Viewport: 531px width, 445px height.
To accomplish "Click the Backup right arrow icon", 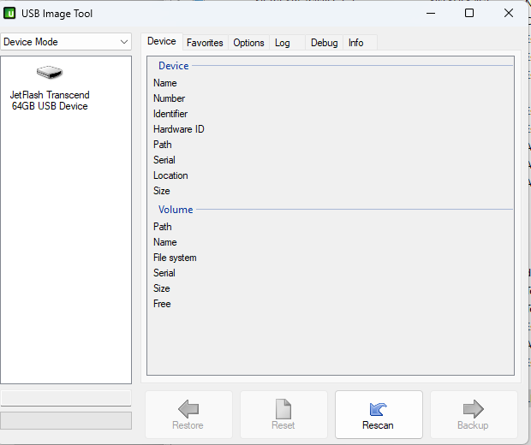I will [473, 409].
